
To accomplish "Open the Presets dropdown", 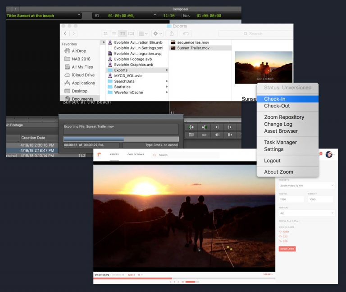I will pyautogui.click(x=306, y=185).
